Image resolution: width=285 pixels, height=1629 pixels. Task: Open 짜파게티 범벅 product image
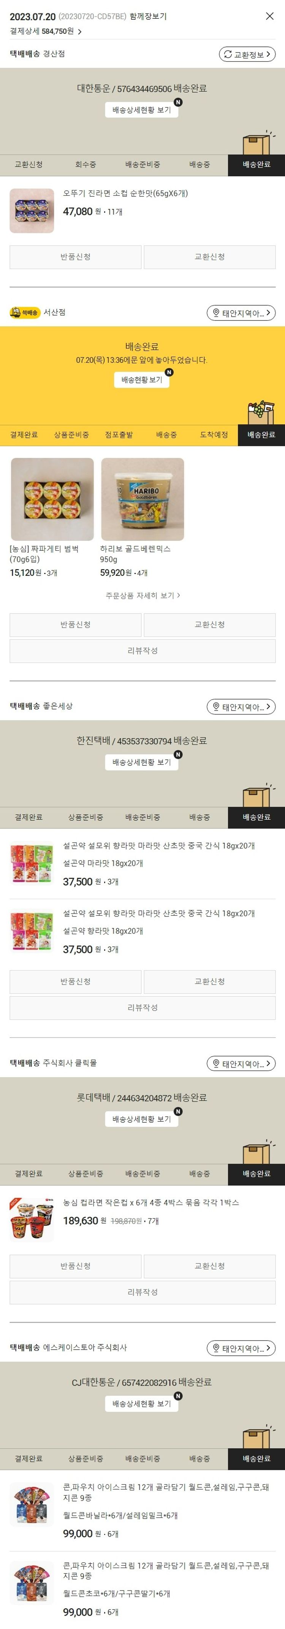tap(52, 500)
